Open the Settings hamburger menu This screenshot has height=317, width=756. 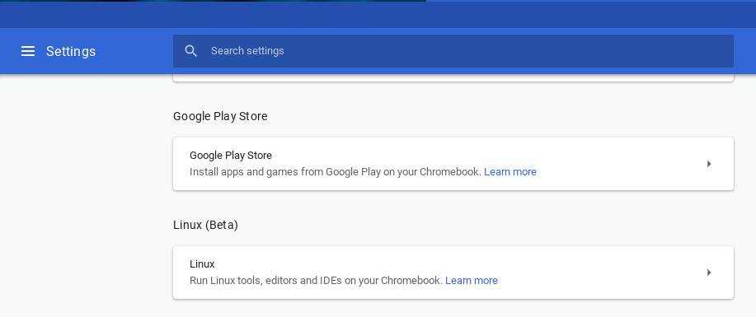(x=28, y=51)
